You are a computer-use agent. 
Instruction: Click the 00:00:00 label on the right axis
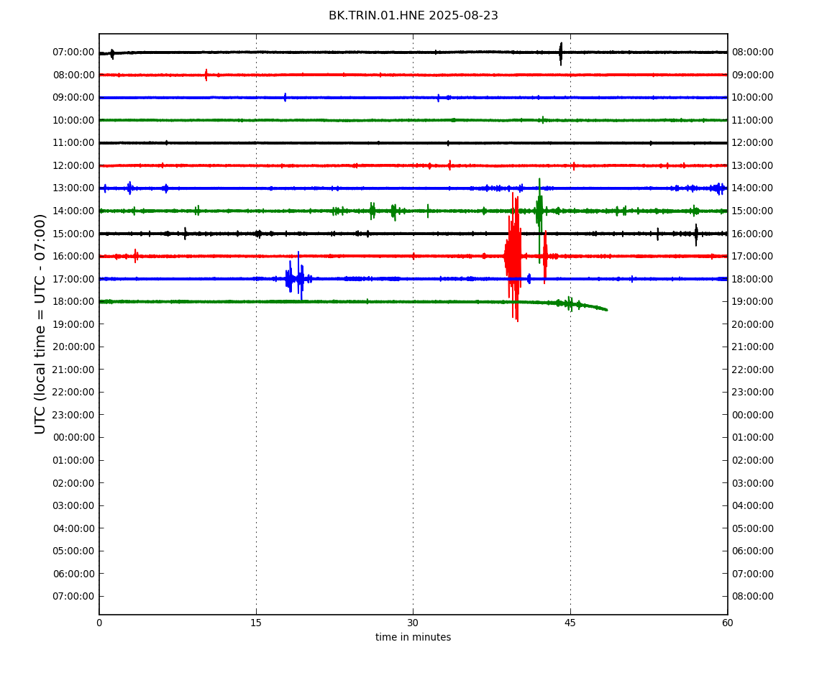(x=753, y=415)
